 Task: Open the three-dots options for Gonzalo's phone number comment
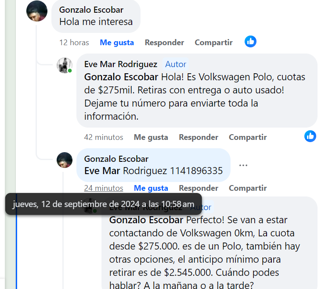[243, 165]
